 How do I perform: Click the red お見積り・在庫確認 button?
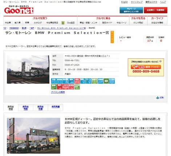pyautogui.click(x=155, y=10)
